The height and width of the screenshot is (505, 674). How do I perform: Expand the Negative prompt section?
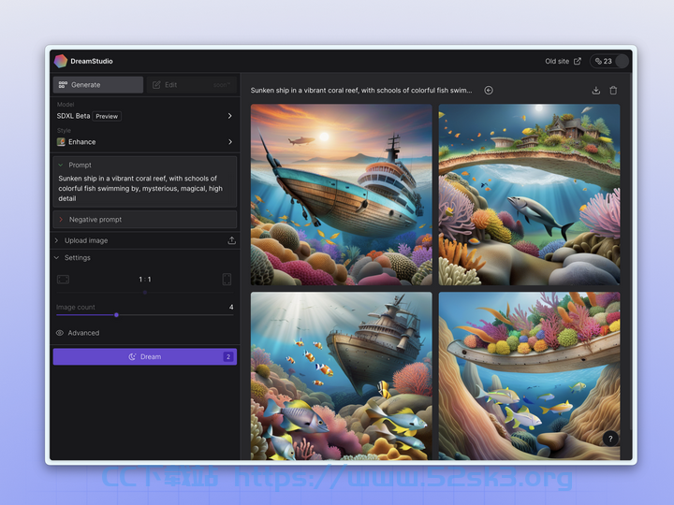(x=145, y=220)
